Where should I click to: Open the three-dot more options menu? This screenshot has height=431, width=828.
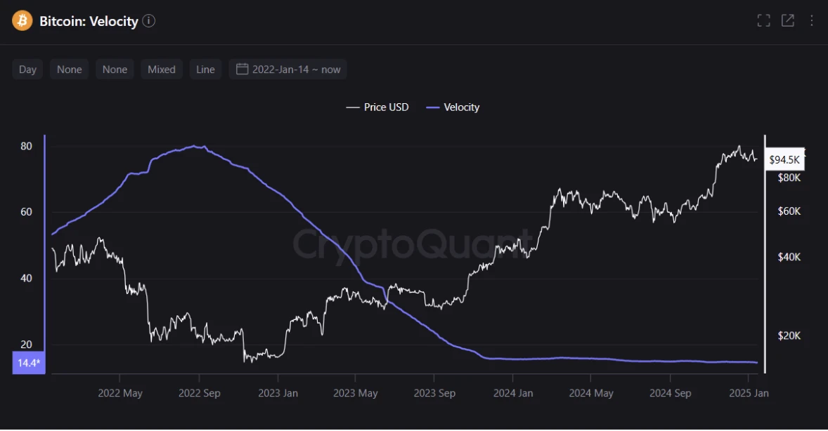pyautogui.click(x=812, y=21)
